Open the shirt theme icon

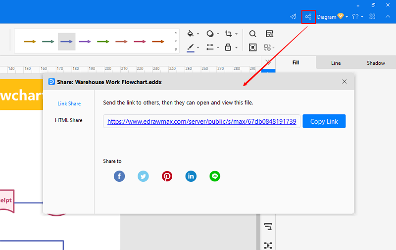tap(355, 17)
